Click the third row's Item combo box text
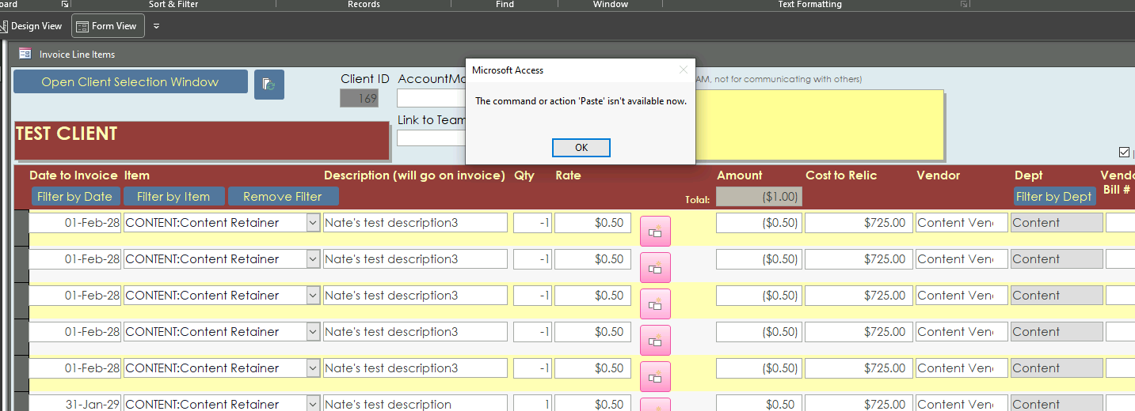Image resolution: width=1135 pixels, height=411 pixels. click(x=202, y=296)
